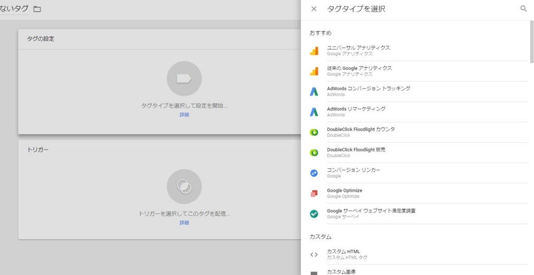
Task: Click the tag type panel scrollbar
Action: click(x=531, y=42)
